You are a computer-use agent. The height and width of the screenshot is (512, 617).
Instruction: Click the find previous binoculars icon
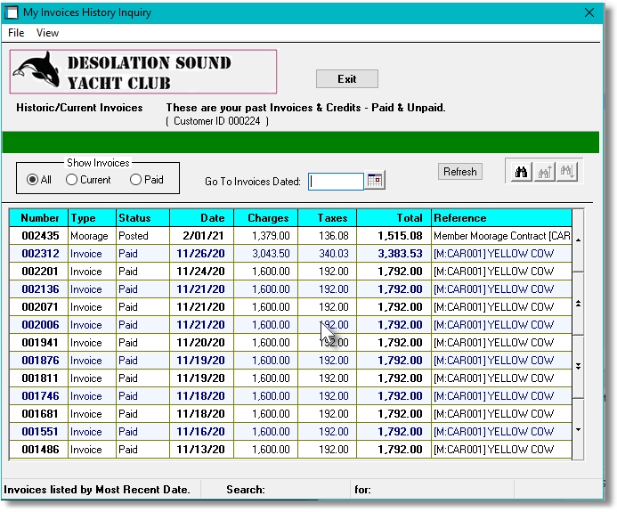tap(545, 172)
